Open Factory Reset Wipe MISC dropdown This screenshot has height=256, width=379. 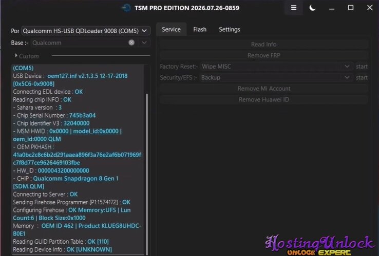[x=276, y=66]
